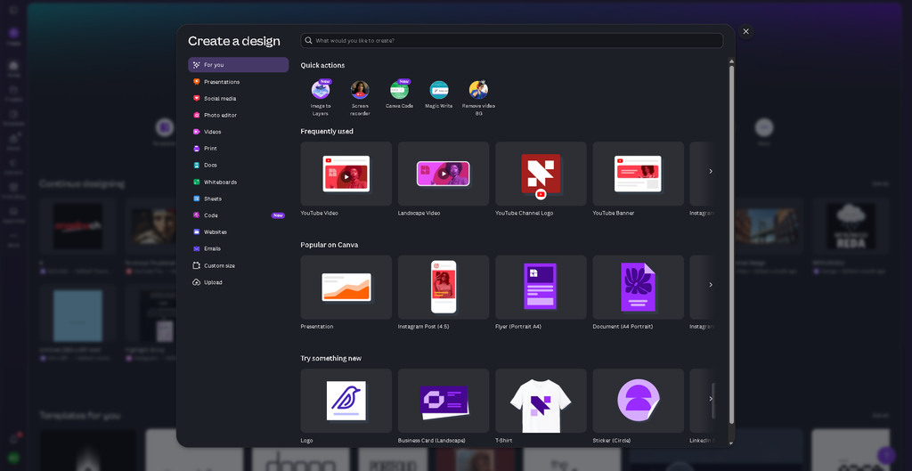Click the Upload cloud icon
Viewport: 912px width, 471px height.
197,282
